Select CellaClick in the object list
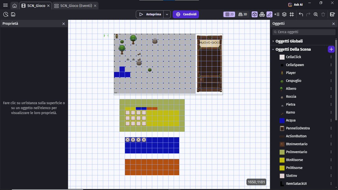Viewport: 338px width, 190px height. pos(293,57)
